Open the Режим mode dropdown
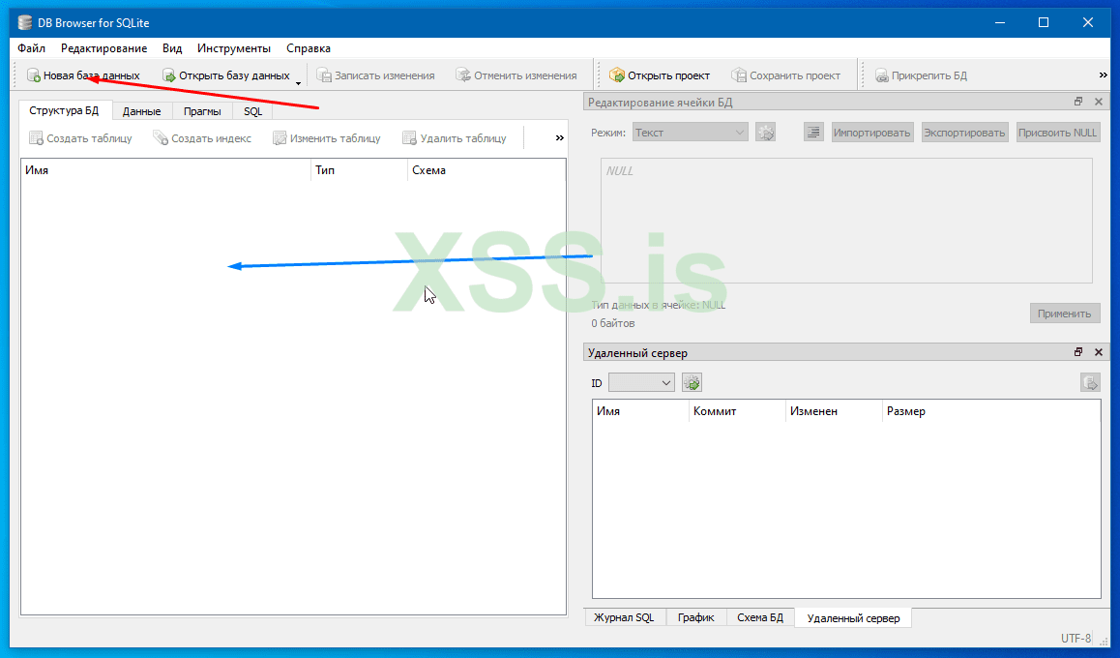 (690, 133)
